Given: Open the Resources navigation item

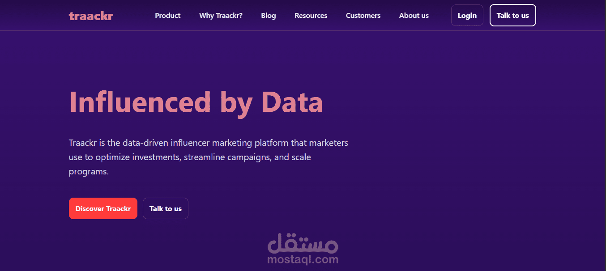Looking at the screenshot, I should 311,16.
